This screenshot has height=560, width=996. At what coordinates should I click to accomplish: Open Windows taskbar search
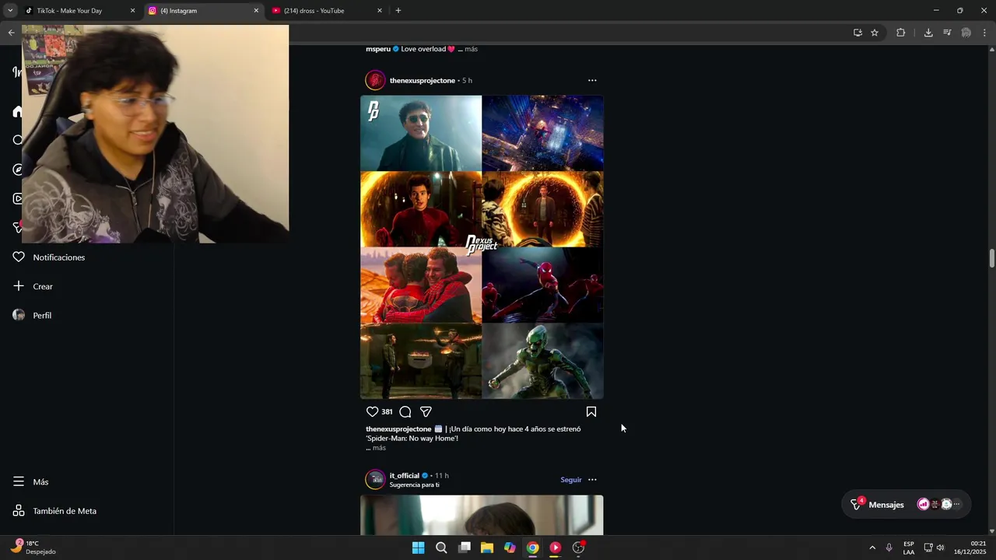click(x=441, y=548)
